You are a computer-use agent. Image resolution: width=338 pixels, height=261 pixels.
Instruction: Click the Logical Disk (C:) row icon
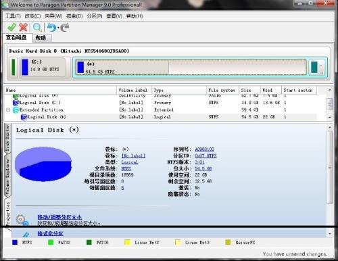[x=16, y=103]
